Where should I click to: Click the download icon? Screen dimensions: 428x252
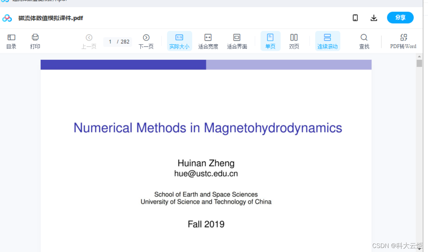point(374,18)
